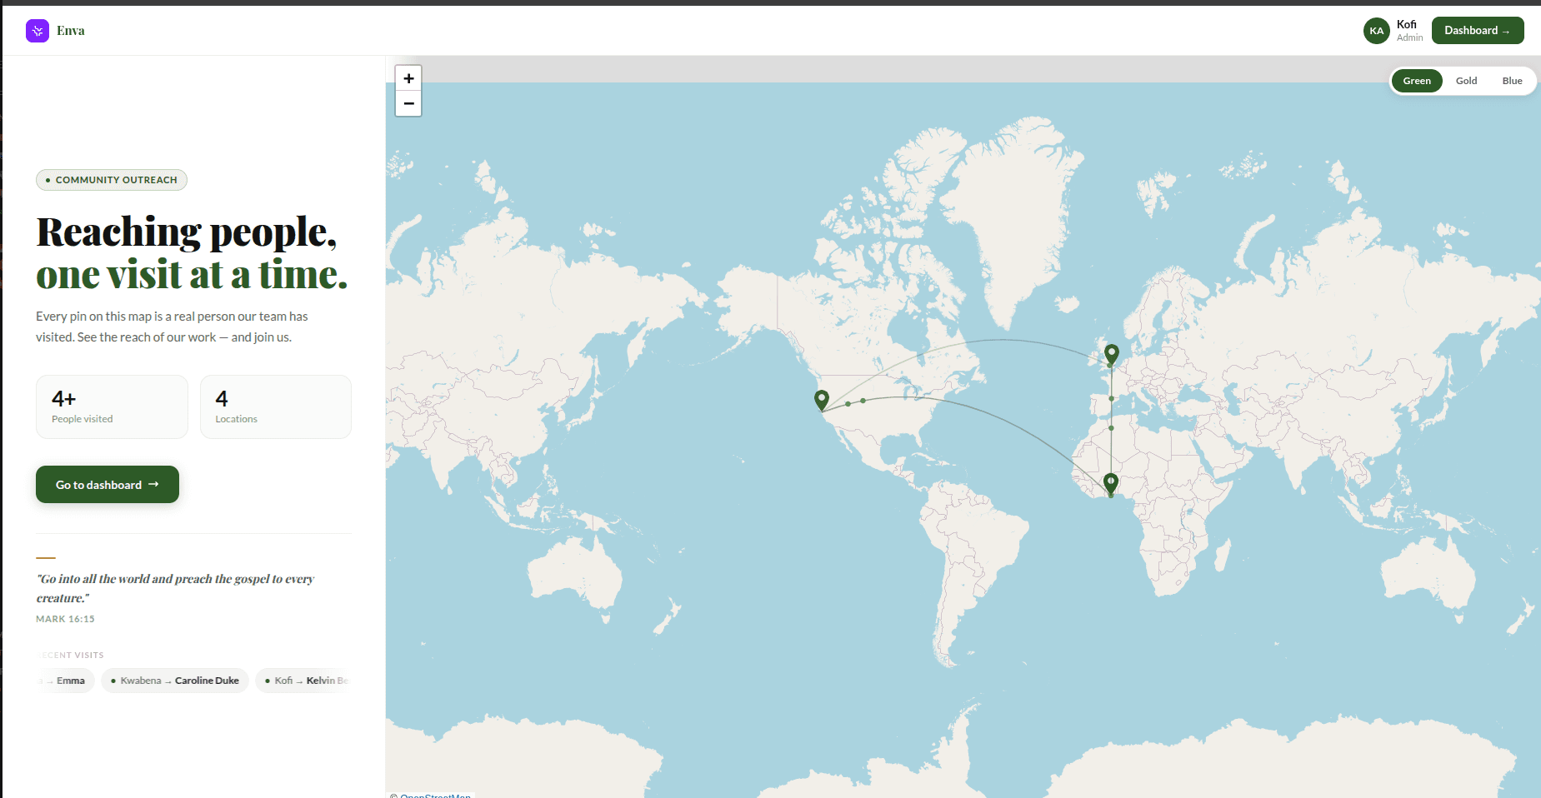This screenshot has width=1541, height=798.
Task: Click the purple Enva logo icon
Action: tap(37, 30)
